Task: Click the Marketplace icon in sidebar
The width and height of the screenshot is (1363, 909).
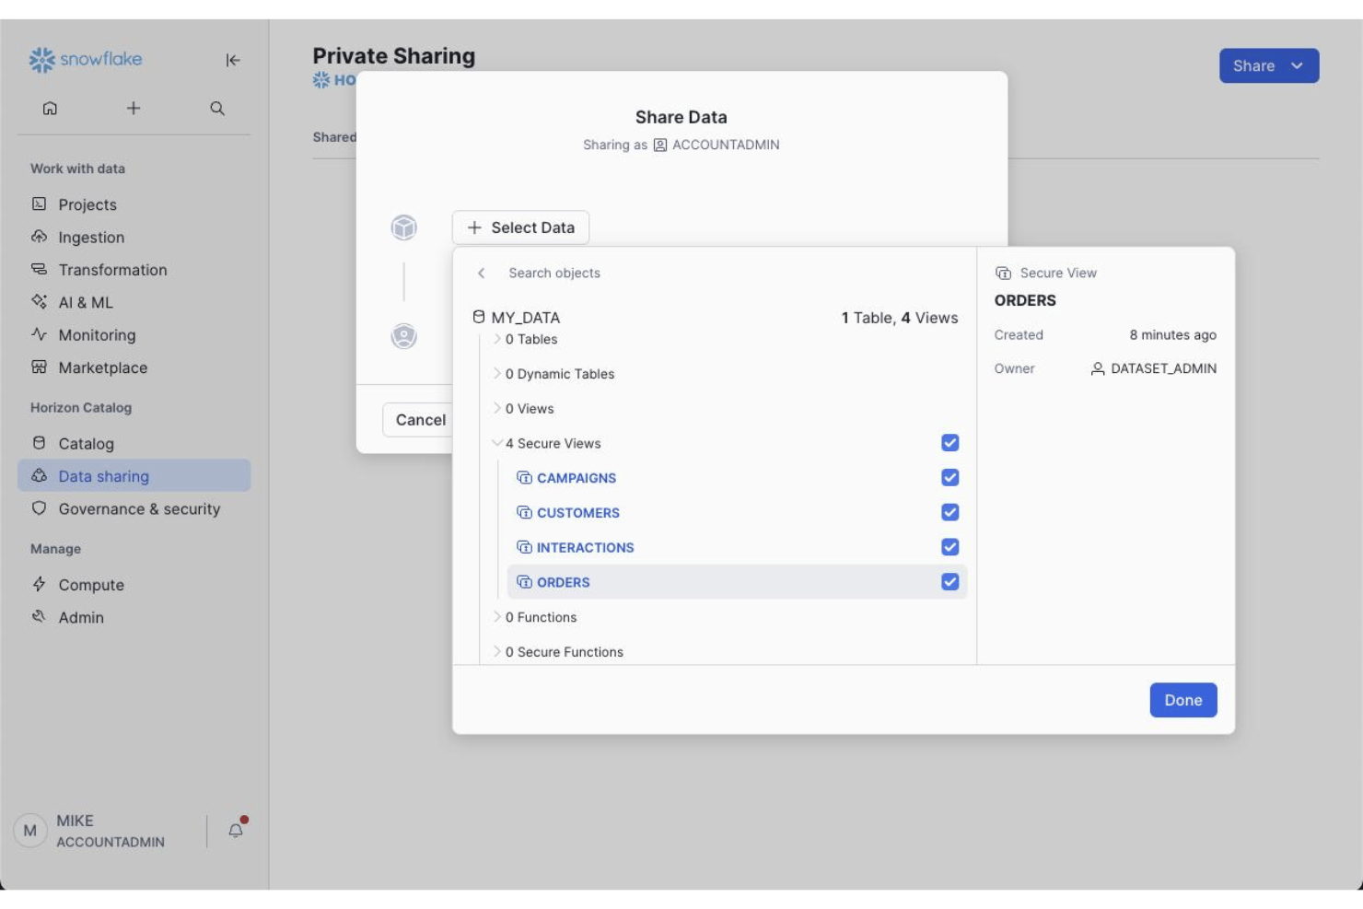Action: 39,367
